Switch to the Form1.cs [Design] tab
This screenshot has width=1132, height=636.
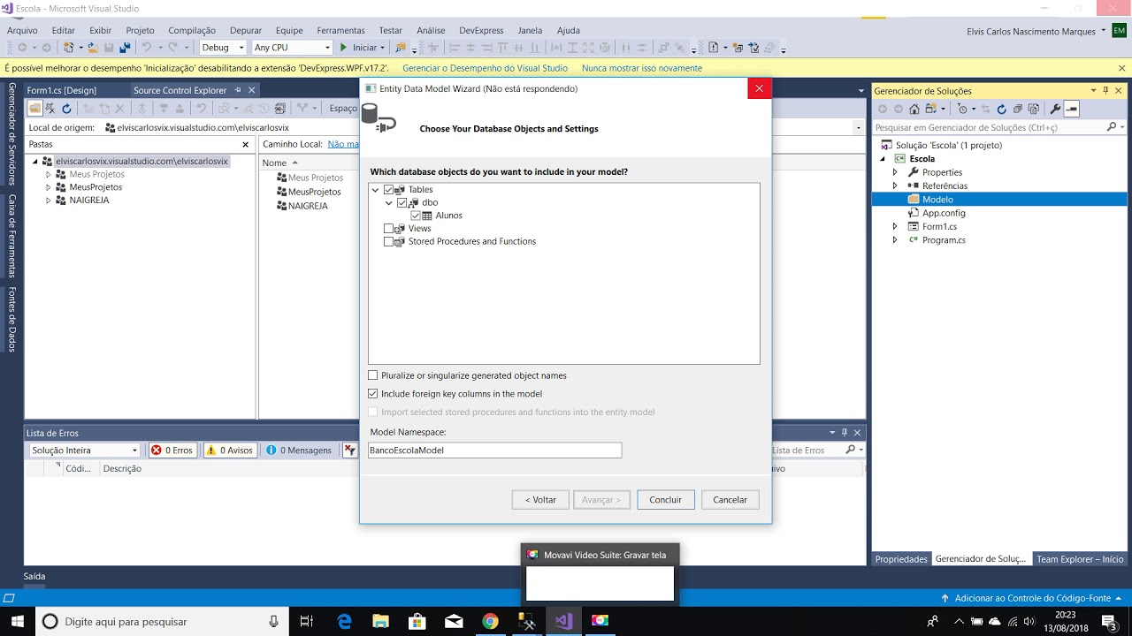click(x=62, y=90)
